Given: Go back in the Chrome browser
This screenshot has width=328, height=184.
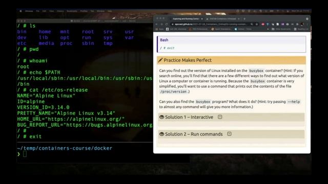Looking at the screenshot, I should click(x=156, y=24).
